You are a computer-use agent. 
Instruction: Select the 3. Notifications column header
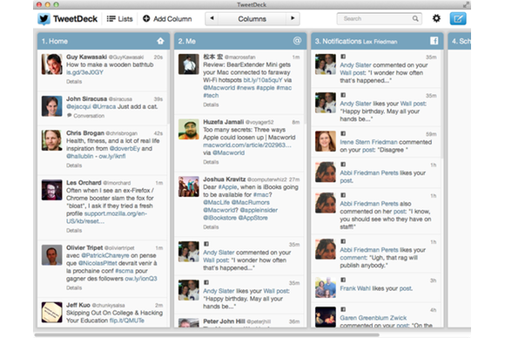point(377,41)
